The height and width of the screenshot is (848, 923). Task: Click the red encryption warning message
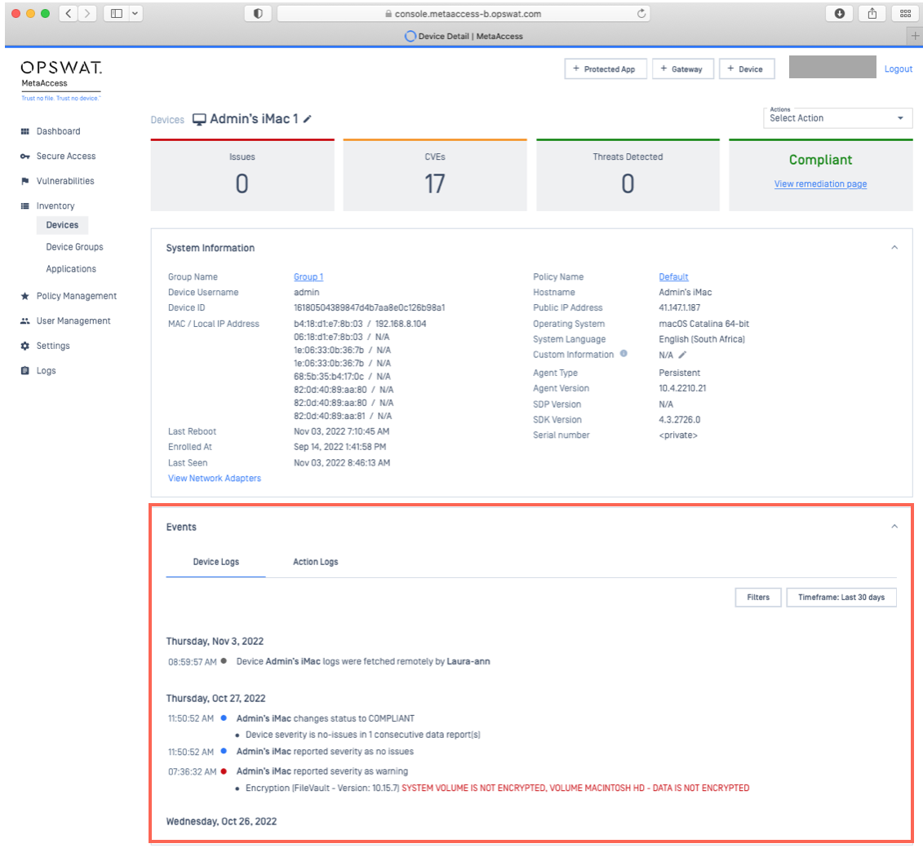coord(575,788)
